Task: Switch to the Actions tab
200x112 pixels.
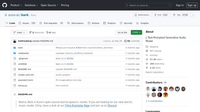Action: point(93,23)
